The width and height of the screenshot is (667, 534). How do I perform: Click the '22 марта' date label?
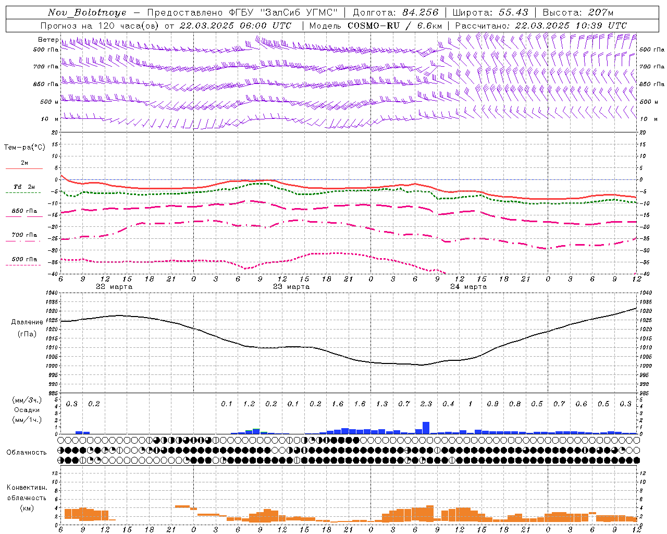tap(114, 287)
